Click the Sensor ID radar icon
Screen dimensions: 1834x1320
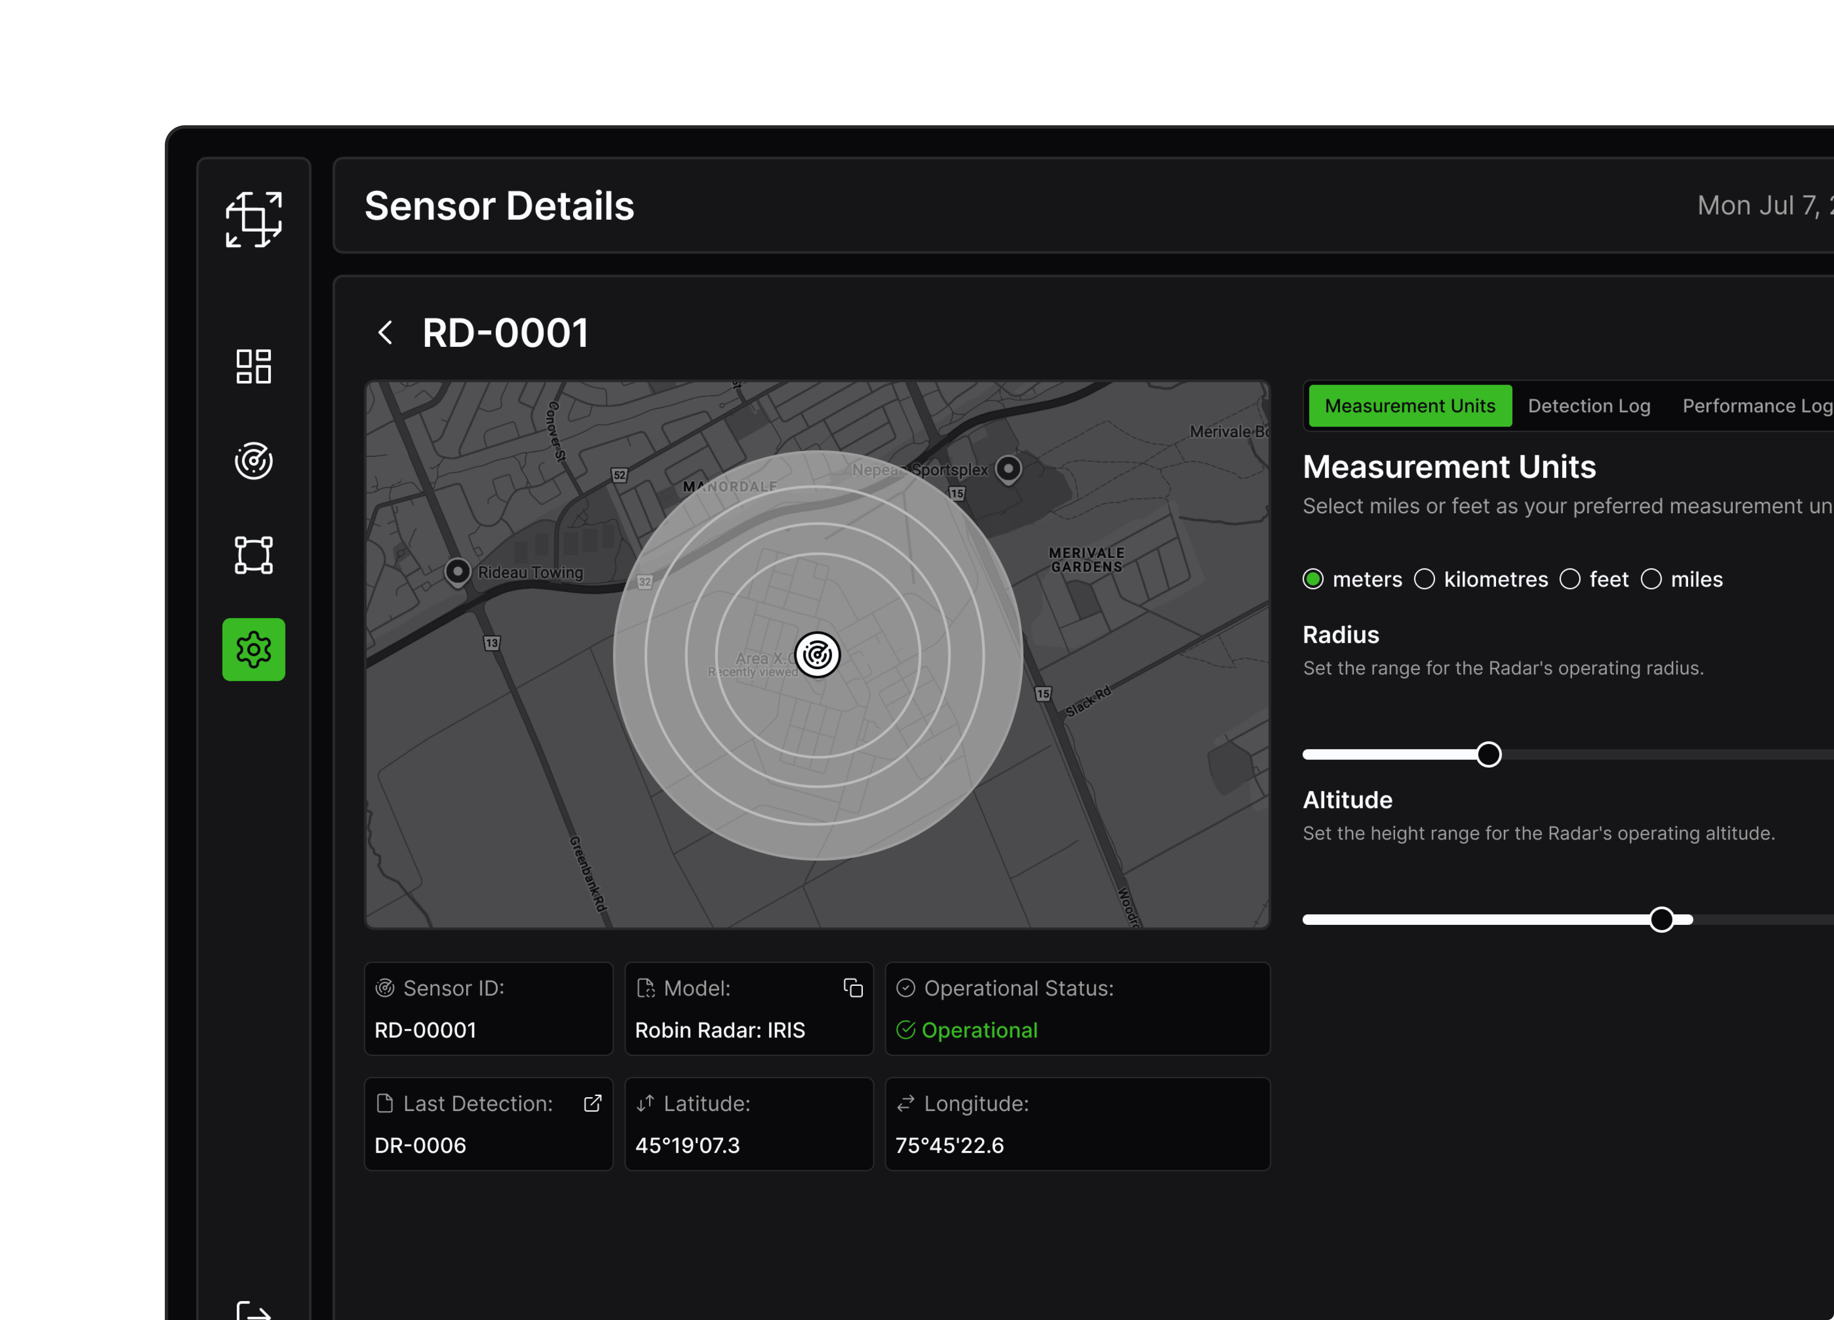[x=385, y=988]
